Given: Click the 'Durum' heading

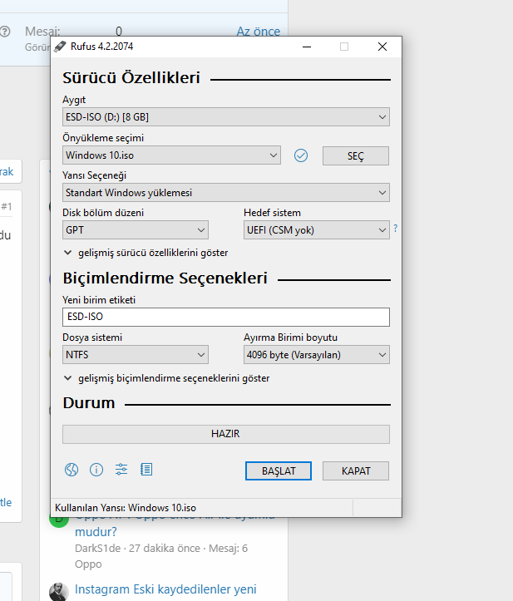Looking at the screenshot, I should pyautogui.click(x=89, y=403).
